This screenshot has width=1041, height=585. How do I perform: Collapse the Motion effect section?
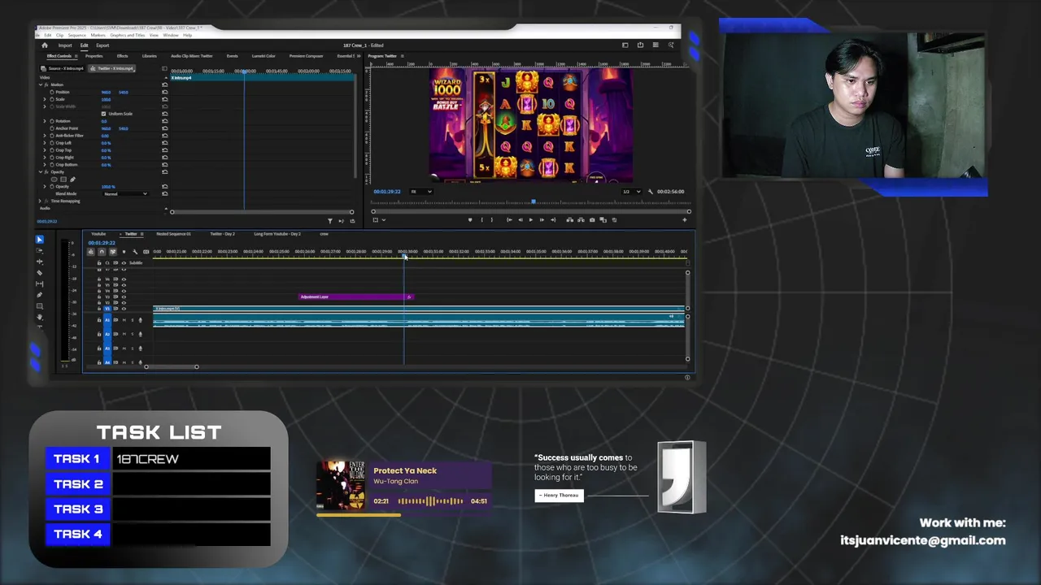[x=41, y=84]
